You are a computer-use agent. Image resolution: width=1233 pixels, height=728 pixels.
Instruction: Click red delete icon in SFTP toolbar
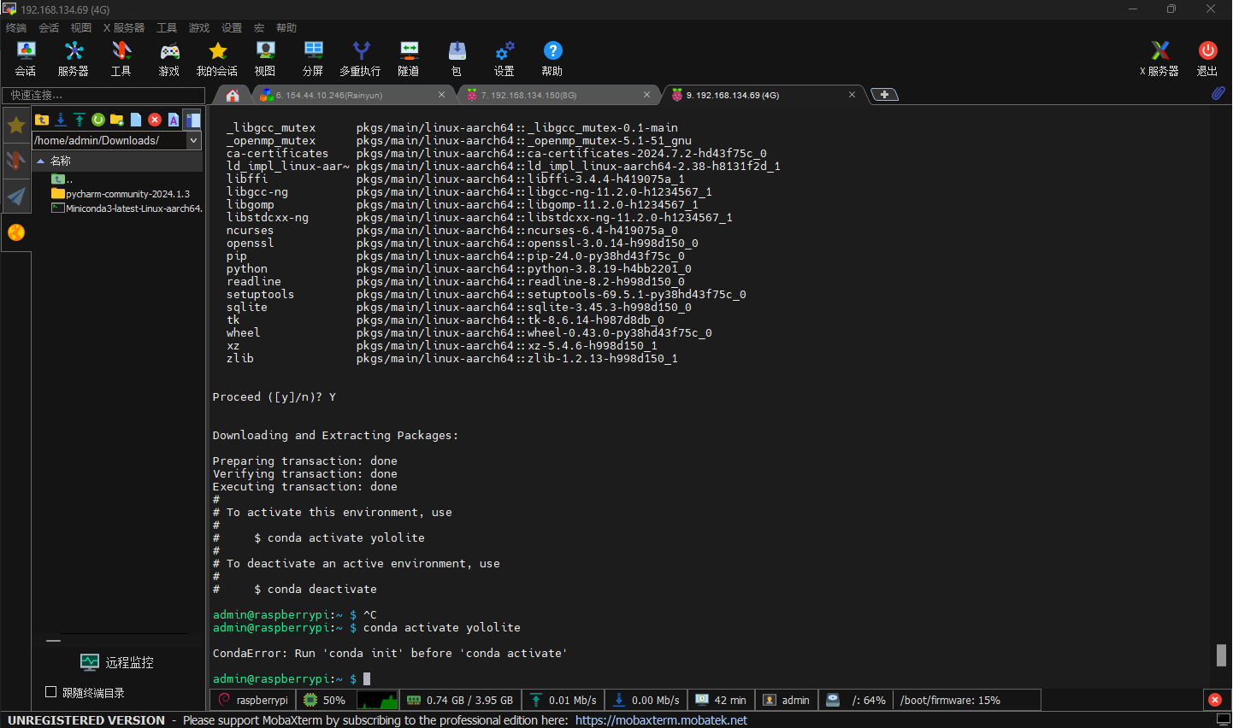point(155,120)
